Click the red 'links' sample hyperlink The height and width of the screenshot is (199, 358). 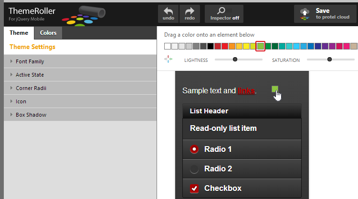(x=246, y=90)
